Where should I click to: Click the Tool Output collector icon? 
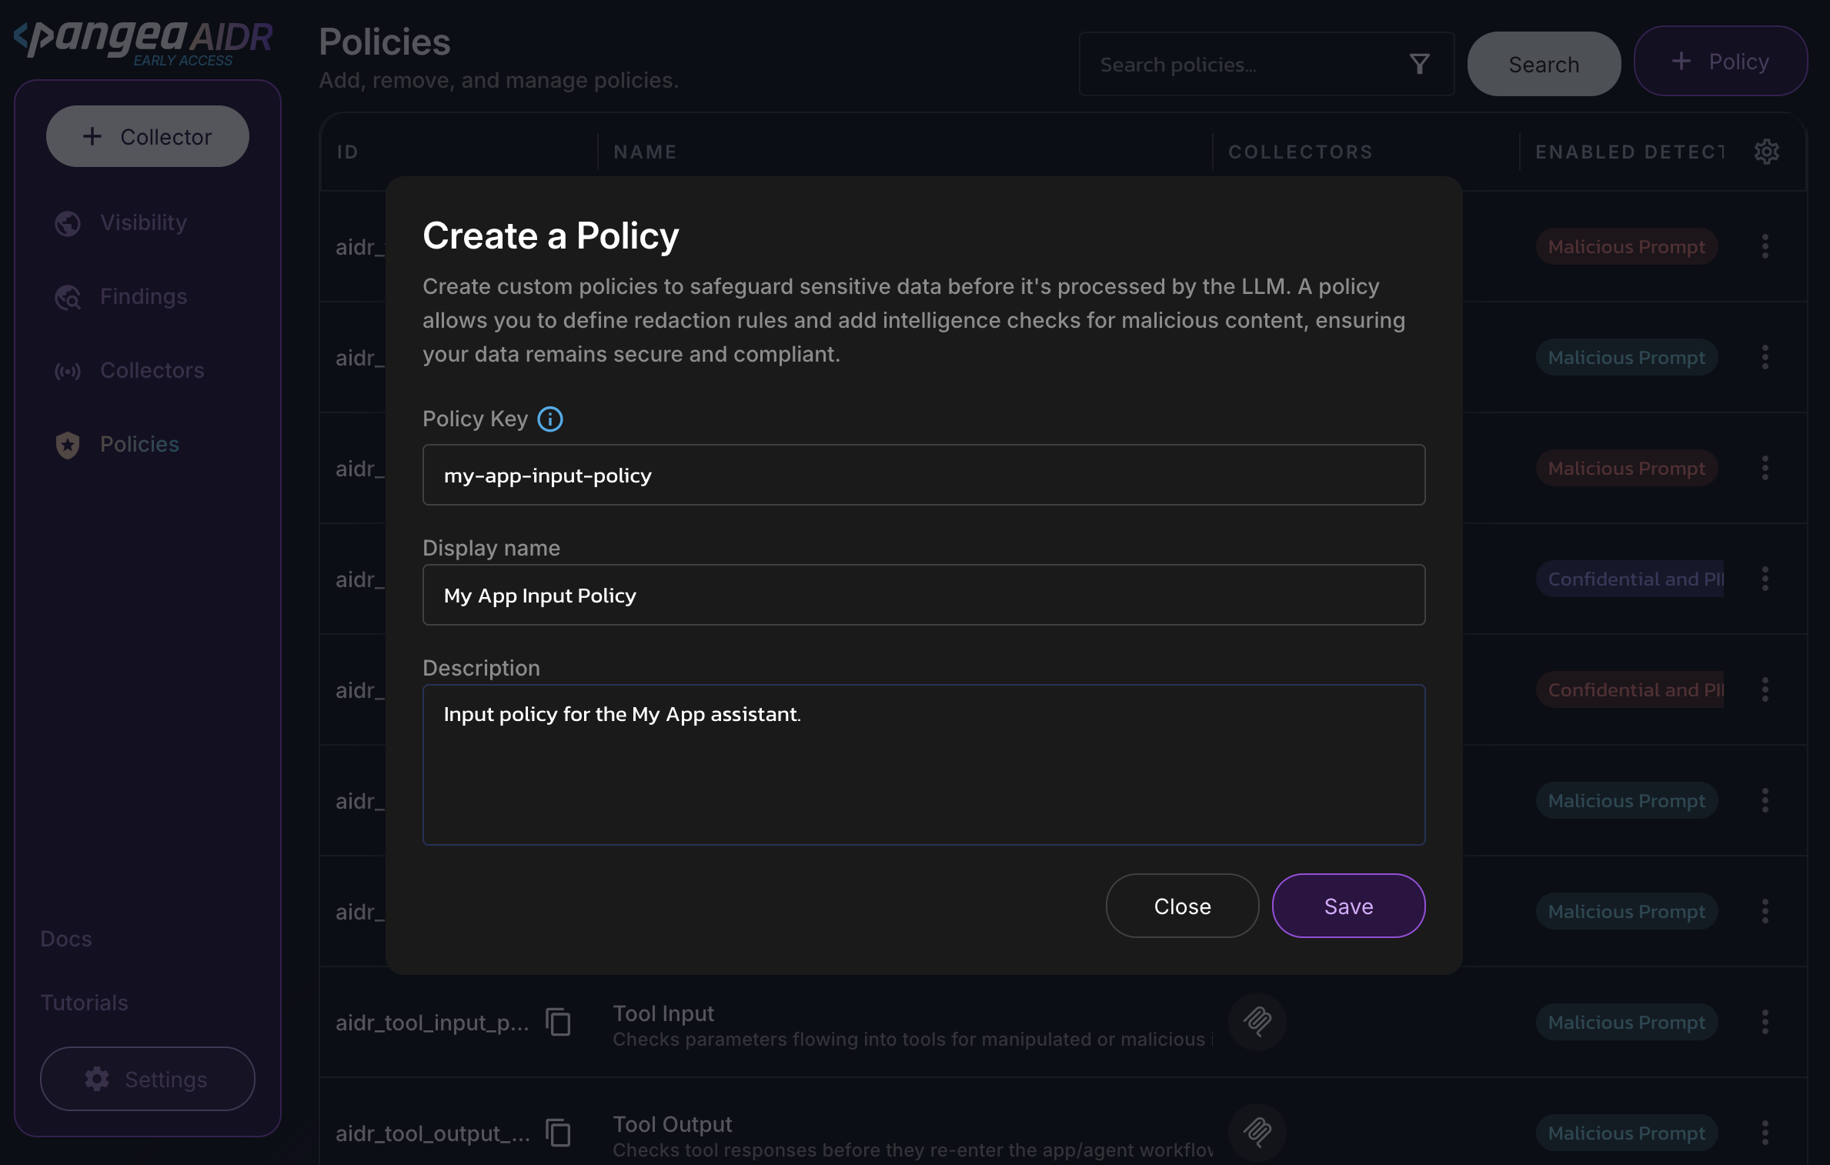[x=1257, y=1133]
